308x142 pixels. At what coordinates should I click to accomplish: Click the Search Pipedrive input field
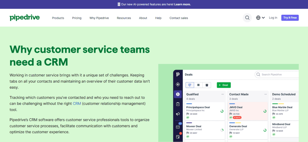tap(277, 75)
